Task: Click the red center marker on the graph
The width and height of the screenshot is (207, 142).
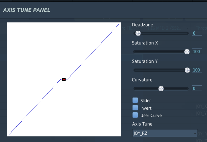Action: pos(64,79)
